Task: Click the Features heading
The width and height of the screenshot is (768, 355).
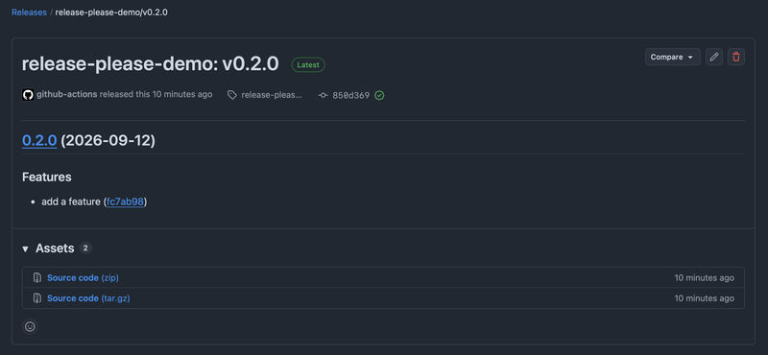Action: (x=46, y=177)
